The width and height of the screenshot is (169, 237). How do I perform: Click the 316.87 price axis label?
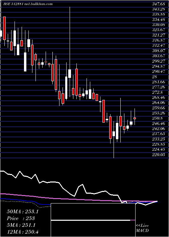(158, 40)
